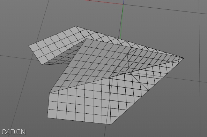Viewport: 207px width, 137px height.
Task: Click the green Y axis line
Action: pyautogui.click(x=121, y=22)
